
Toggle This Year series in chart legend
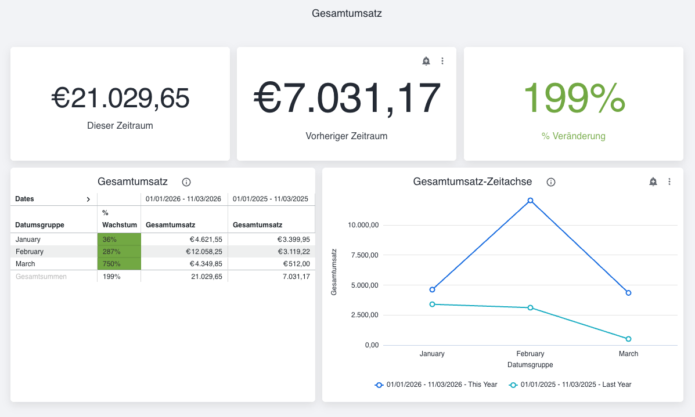[436, 385]
